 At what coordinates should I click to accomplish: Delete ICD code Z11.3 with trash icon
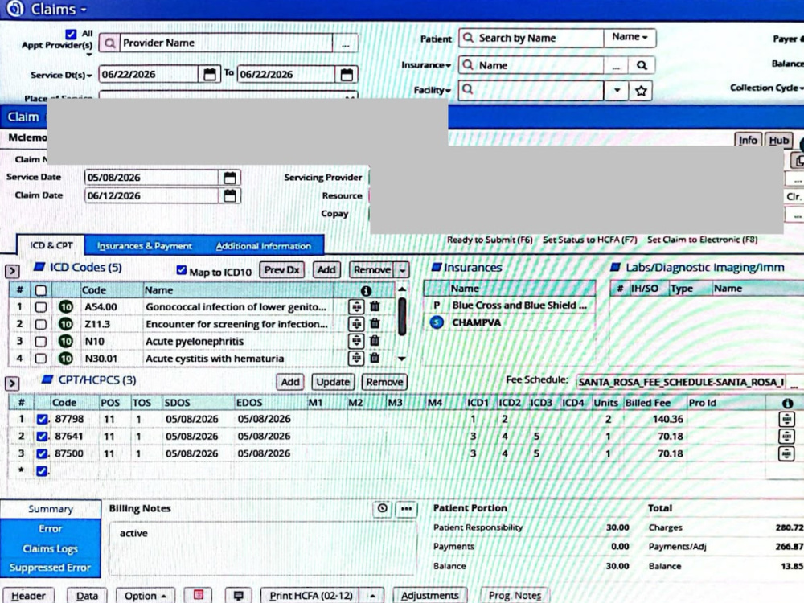point(375,323)
